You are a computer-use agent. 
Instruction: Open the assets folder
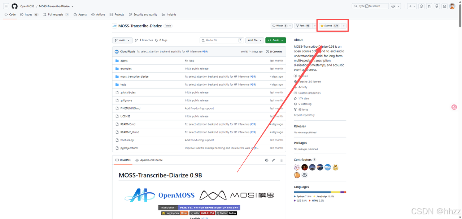pos(124,61)
